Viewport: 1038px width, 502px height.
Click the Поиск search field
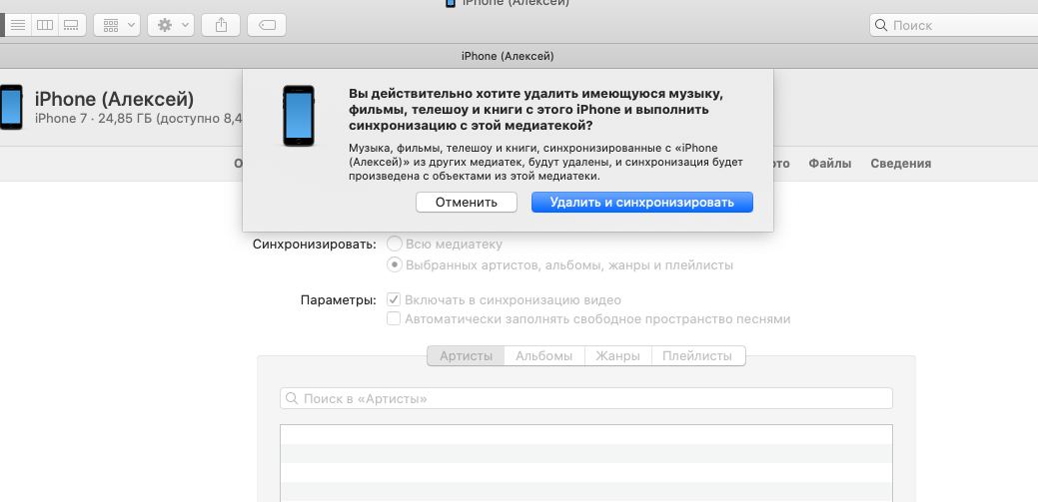tap(953, 25)
